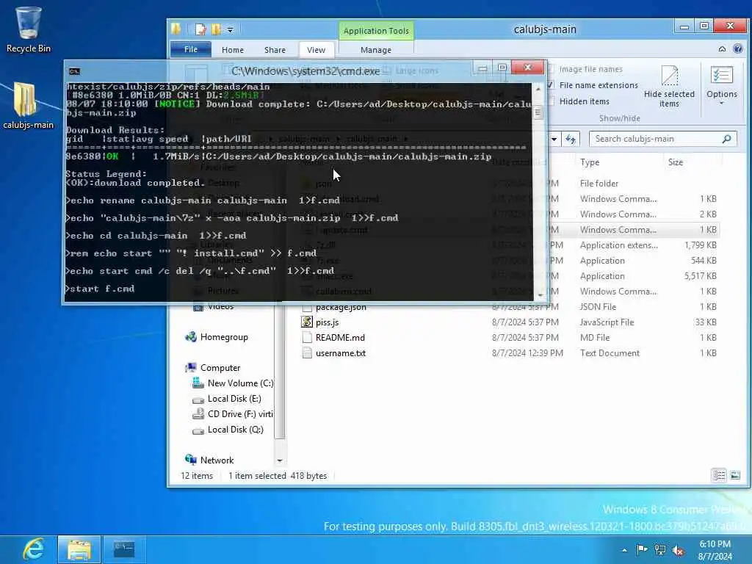
Task: Select the calubjs-main desktop folder icon
Action: (x=29, y=106)
